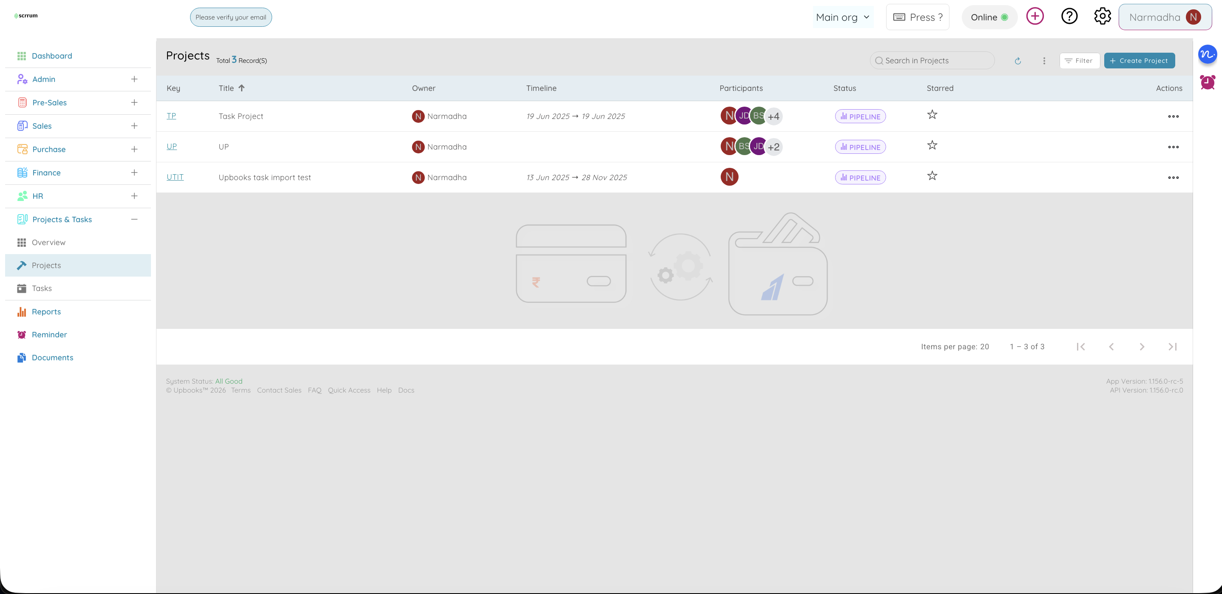Open Tasks in the sidebar
This screenshot has width=1222, height=594.
point(42,288)
